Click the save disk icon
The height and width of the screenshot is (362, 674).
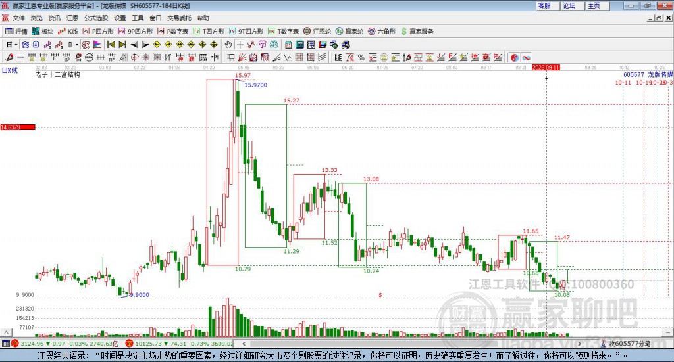coord(323,45)
